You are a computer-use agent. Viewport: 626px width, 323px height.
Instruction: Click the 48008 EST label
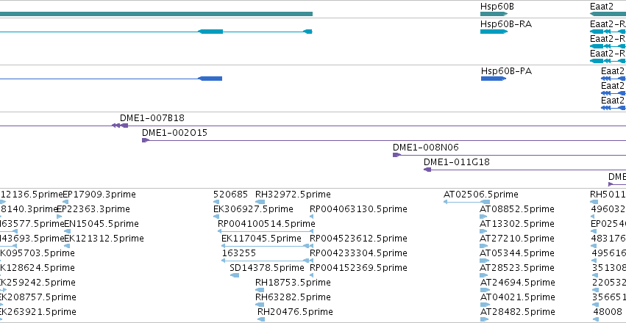click(x=607, y=313)
